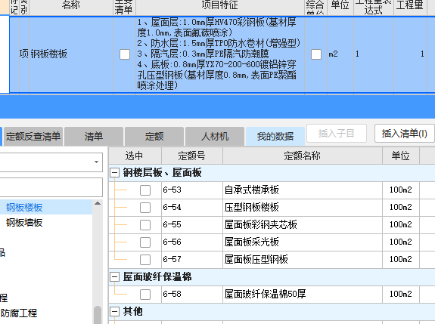Check the box for quota 6-55 屋面板彩钢夹芯板
Image resolution: width=435 pixels, height=324 pixels.
click(x=145, y=225)
